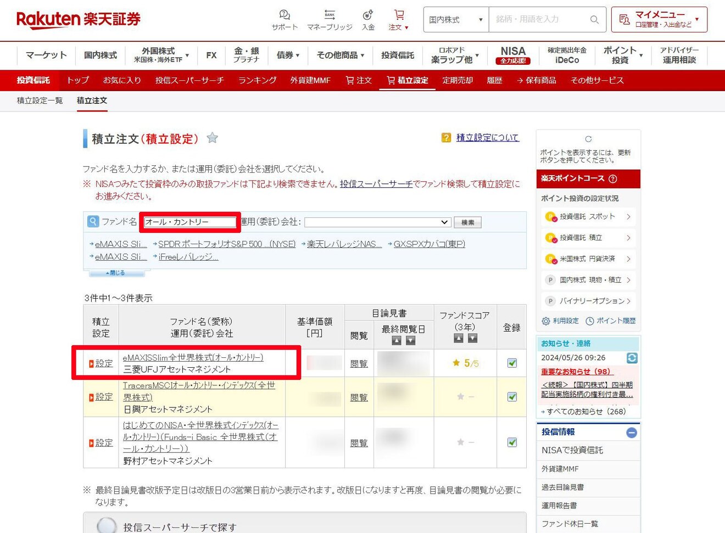Click the 銘柄・用語を入力 search field
Viewport: 725px width, 533px height.
[539, 20]
